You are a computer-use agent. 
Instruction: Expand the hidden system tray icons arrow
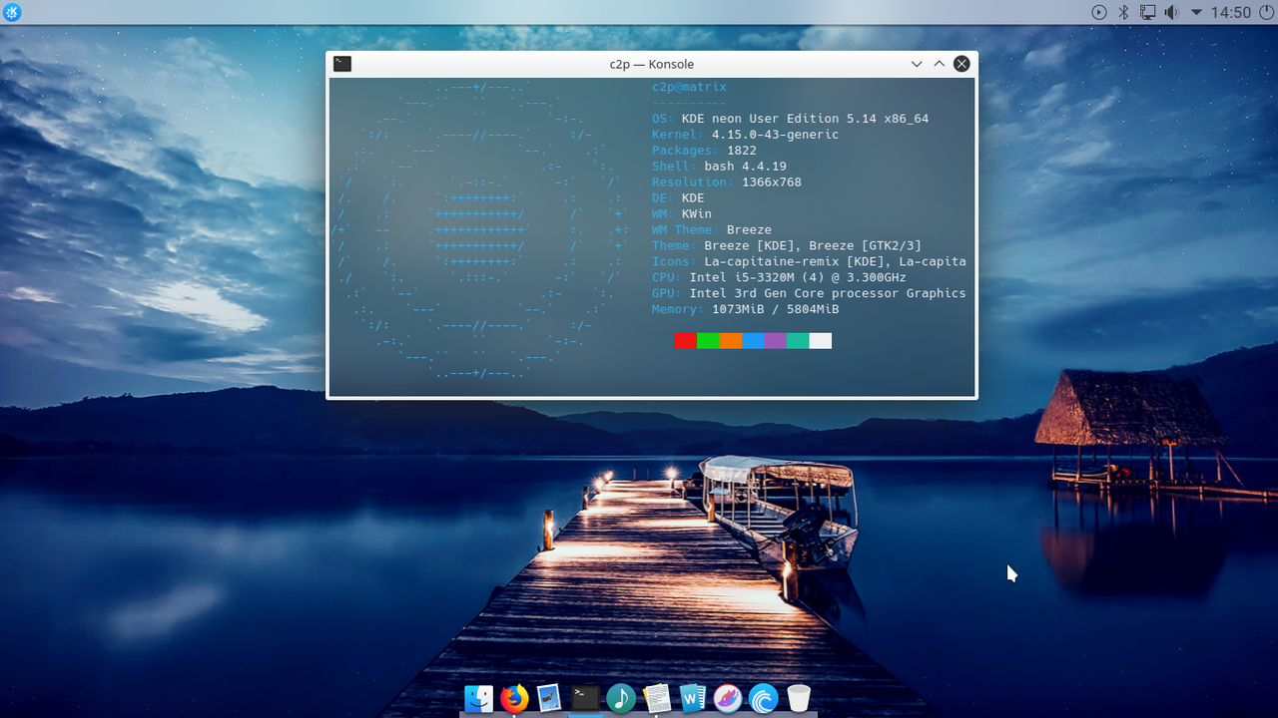(x=1196, y=13)
